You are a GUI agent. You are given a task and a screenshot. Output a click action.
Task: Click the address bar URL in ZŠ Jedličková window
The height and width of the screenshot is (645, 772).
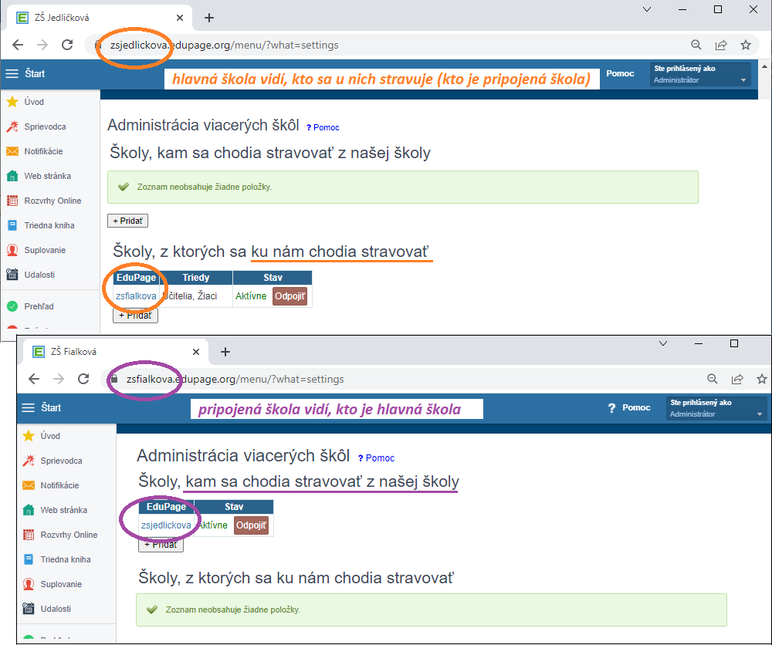point(225,46)
